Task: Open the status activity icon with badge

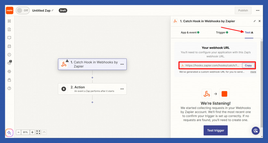Action: pyautogui.click(x=9, y=63)
